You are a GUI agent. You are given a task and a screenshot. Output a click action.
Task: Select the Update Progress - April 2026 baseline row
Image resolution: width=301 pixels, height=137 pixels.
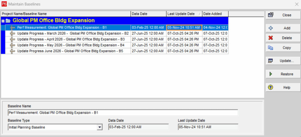pos(71,39)
